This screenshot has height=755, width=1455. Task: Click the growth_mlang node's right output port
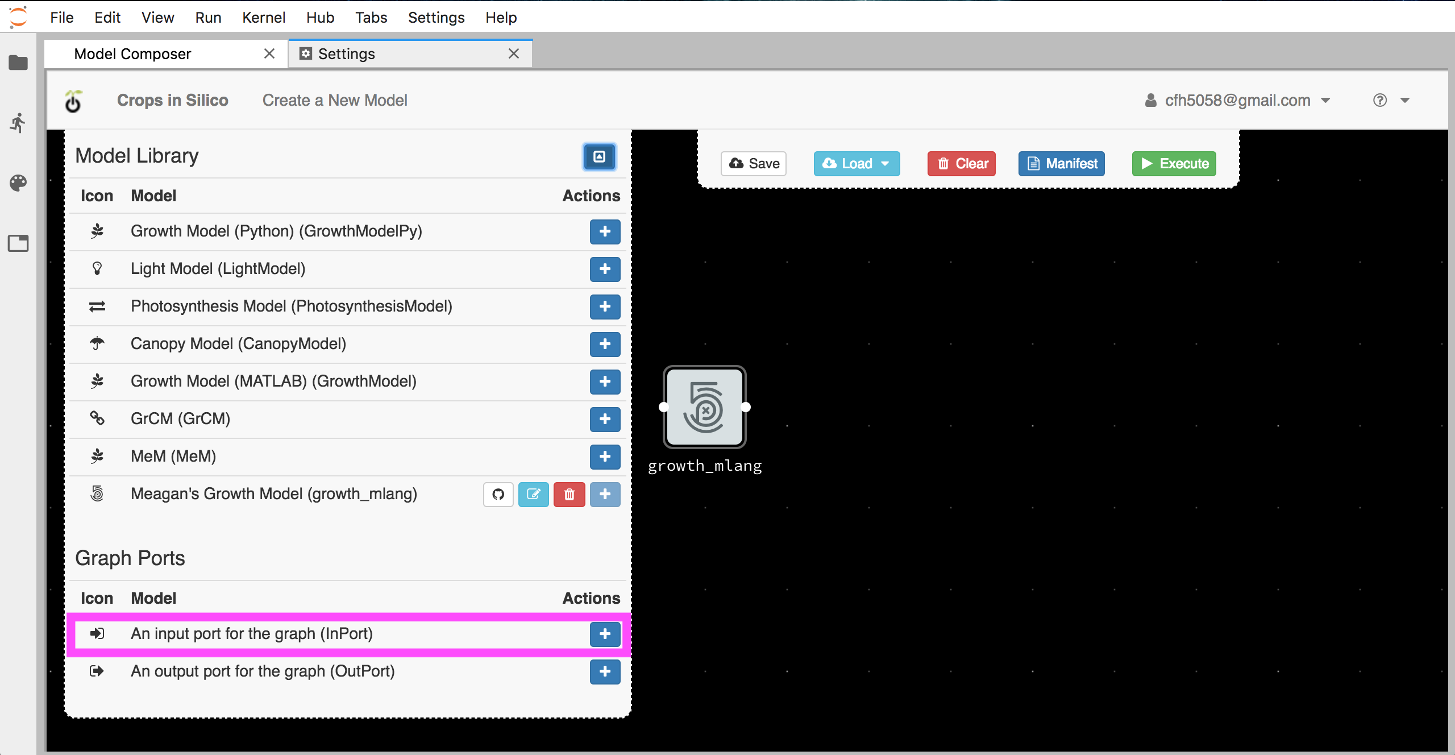746,407
